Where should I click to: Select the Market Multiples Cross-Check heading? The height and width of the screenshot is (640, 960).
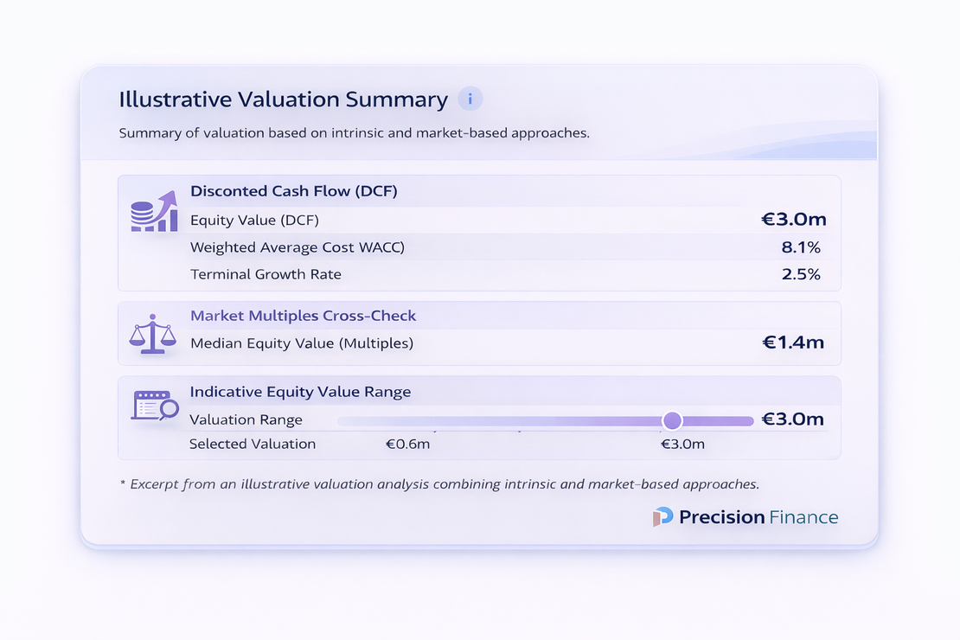click(x=303, y=317)
